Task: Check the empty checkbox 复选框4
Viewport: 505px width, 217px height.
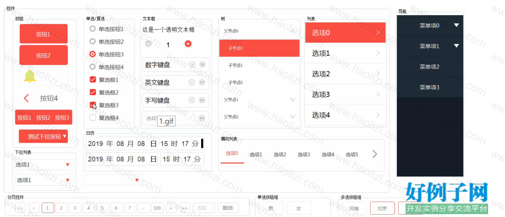Action: tap(93, 118)
